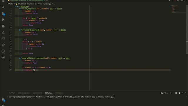
Task: Open the Testing flask view
Action: coord(3,32)
